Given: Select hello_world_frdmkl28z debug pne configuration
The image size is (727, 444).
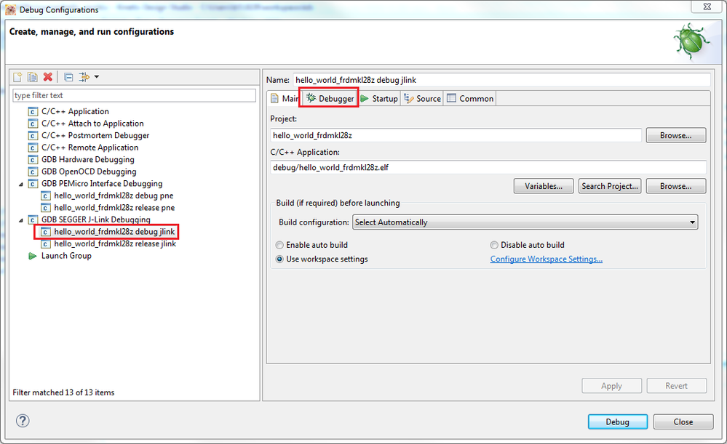Looking at the screenshot, I should (114, 196).
